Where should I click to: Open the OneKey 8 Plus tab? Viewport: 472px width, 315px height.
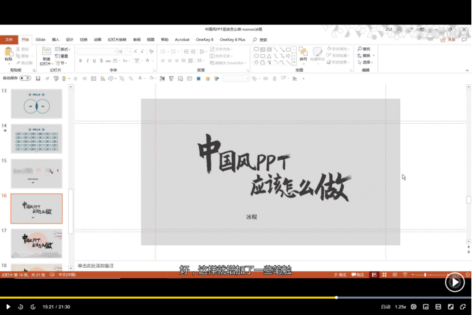(233, 40)
